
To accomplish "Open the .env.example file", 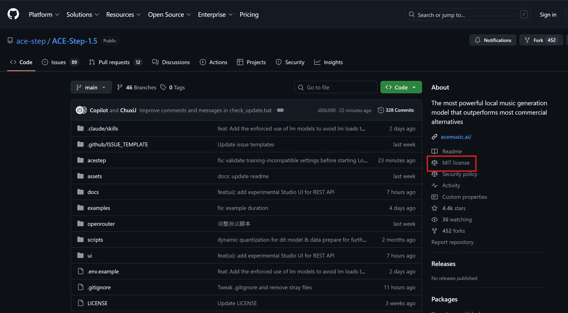I will pyautogui.click(x=103, y=271).
